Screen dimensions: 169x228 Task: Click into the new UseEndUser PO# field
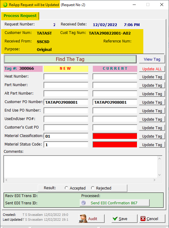click(66, 119)
